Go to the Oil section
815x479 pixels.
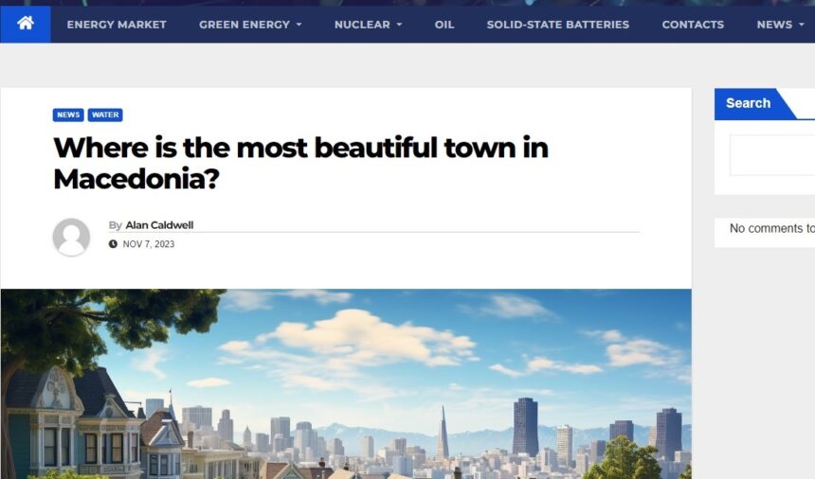point(444,25)
